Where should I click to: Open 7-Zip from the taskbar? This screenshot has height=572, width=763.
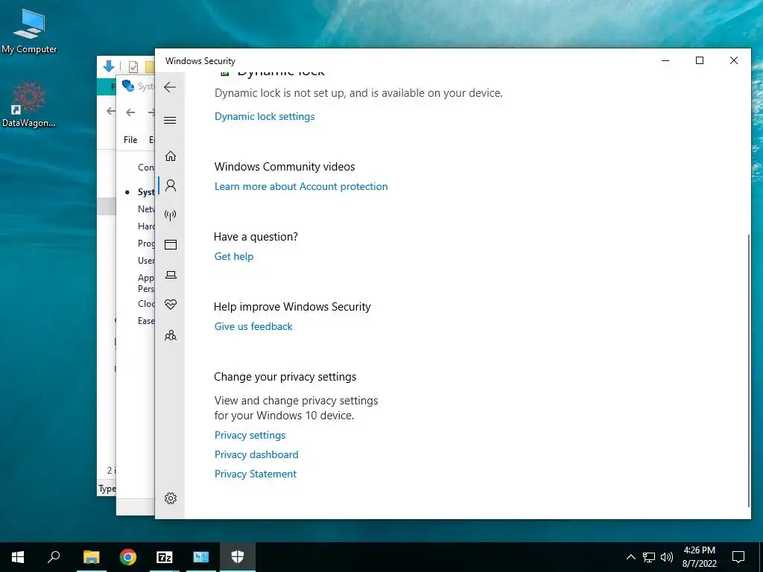coord(165,557)
